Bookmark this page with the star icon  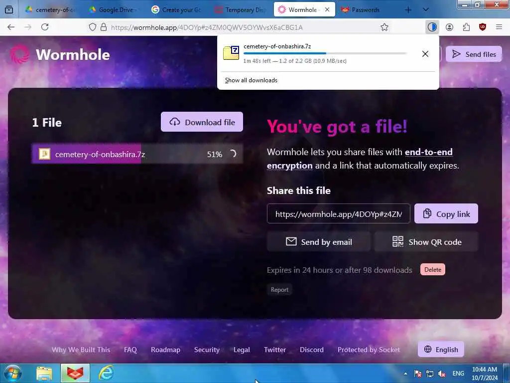(x=384, y=27)
